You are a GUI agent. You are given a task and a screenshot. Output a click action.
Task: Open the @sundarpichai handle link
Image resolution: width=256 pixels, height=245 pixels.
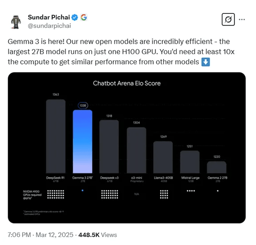click(49, 26)
